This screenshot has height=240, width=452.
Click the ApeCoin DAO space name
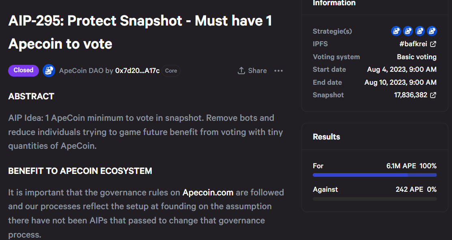81,71
